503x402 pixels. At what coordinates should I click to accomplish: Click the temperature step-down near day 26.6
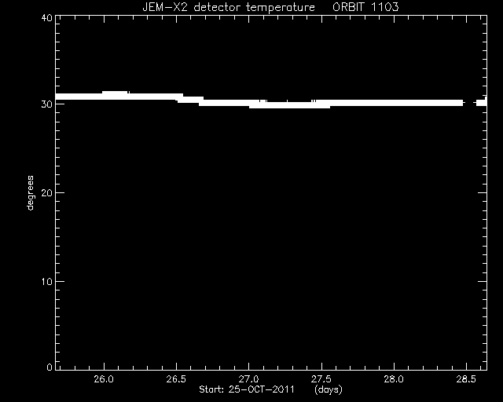[x=190, y=100]
